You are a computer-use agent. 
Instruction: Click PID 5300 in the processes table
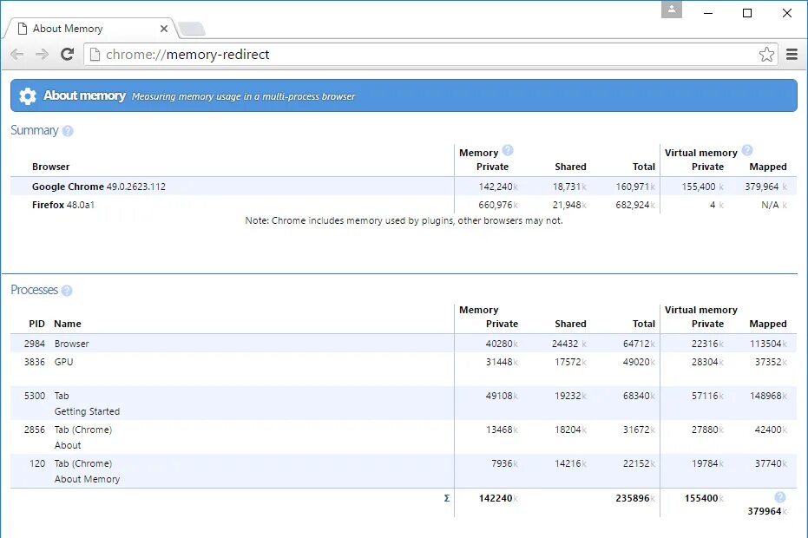pyautogui.click(x=35, y=396)
